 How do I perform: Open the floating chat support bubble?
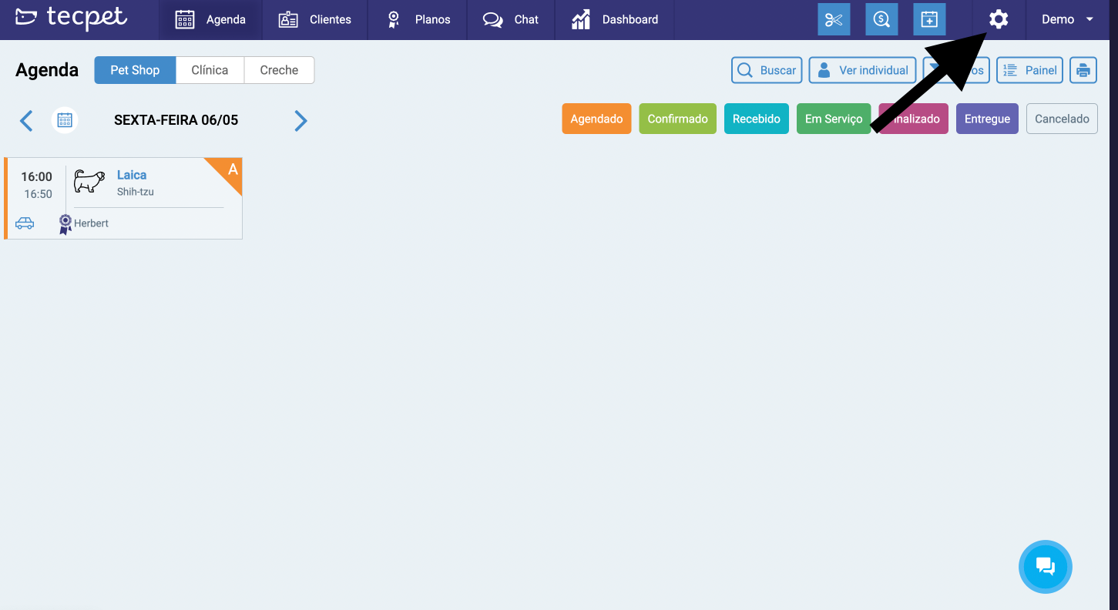click(x=1045, y=567)
